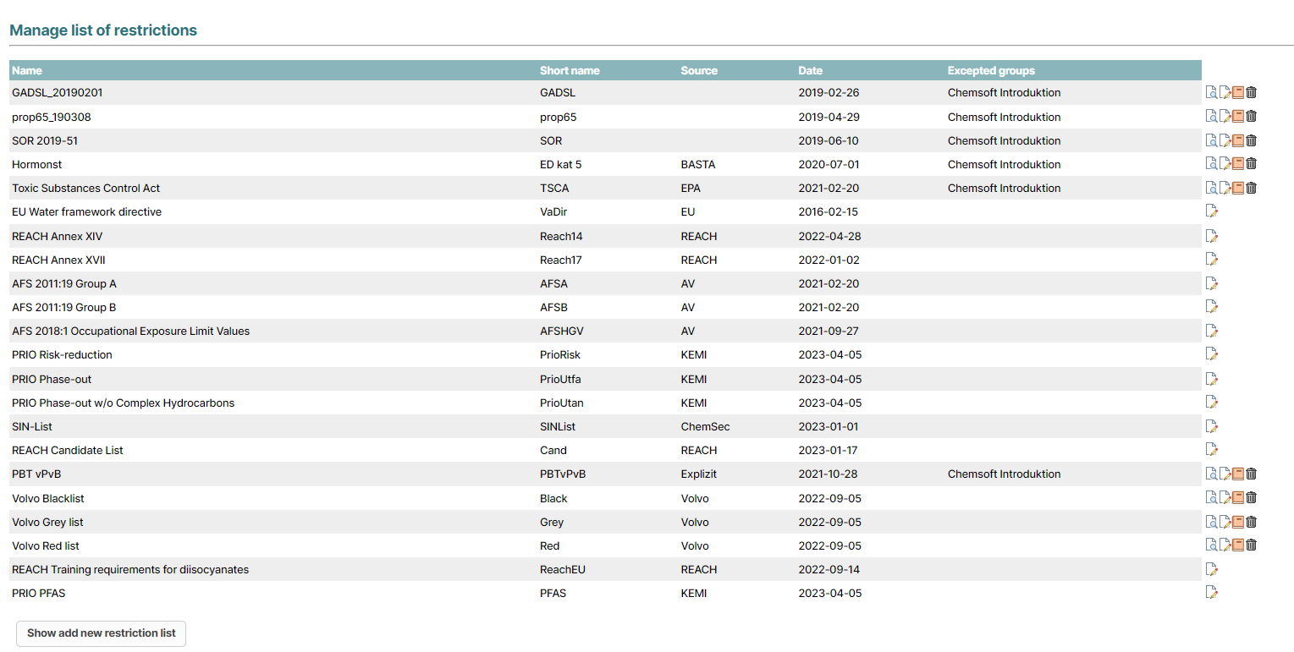The width and height of the screenshot is (1294, 652).
Task: Edit the REACH Annex XVII list
Action: pyautogui.click(x=1211, y=260)
